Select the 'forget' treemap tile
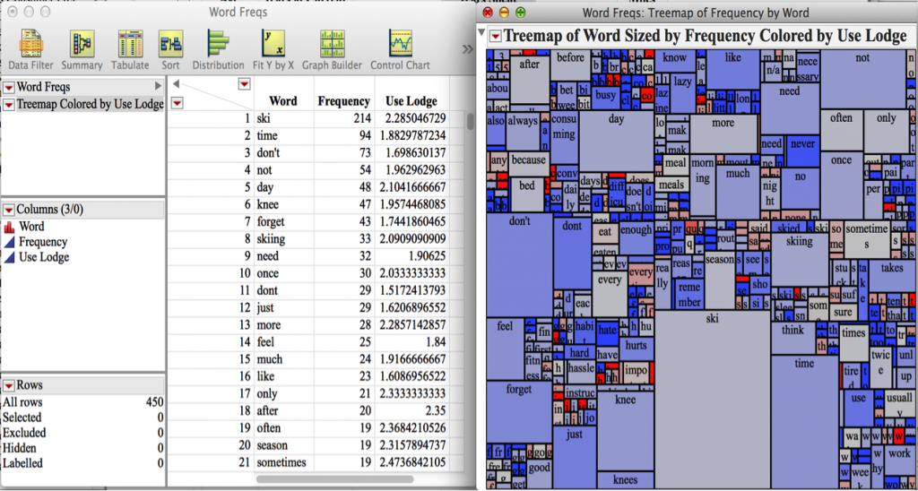This screenshot has height=491, width=918. pyautogui.click(x=519, y=411)
